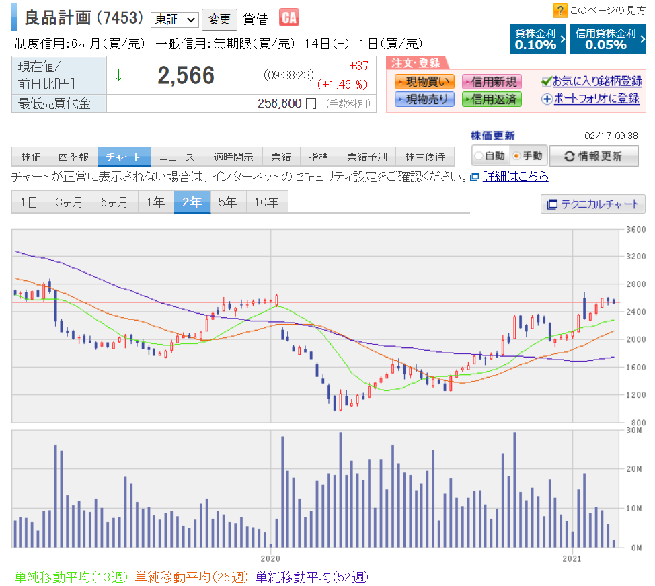The height and width of the screenshot is (586, 655).
Task: Open the 適時開示 tab
Action: click(x=233, y=157)
